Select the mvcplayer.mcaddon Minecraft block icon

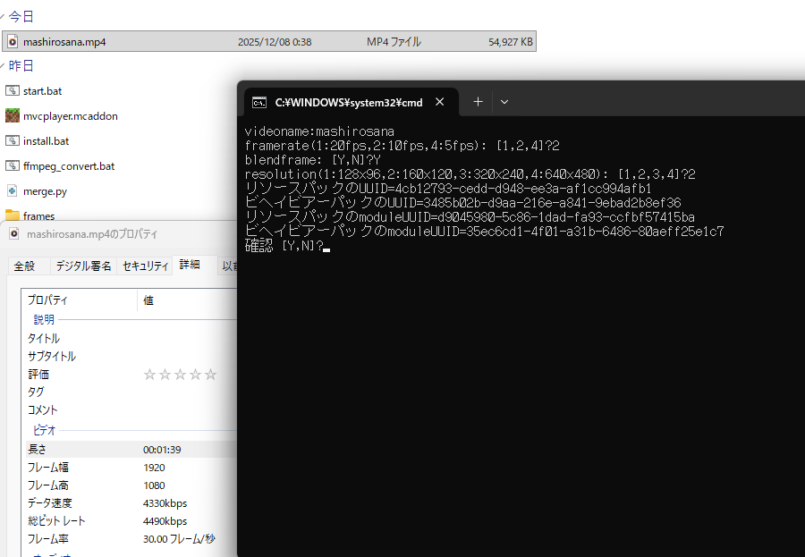tap(13, 116)
